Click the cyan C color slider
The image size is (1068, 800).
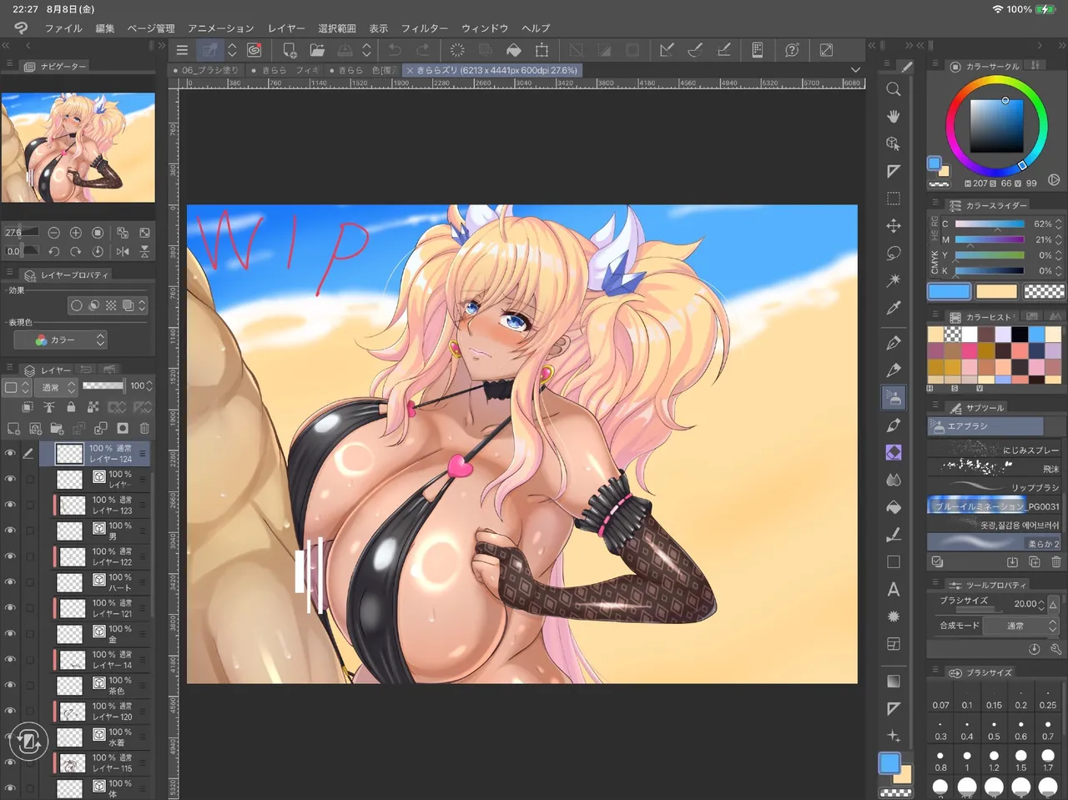990,224
